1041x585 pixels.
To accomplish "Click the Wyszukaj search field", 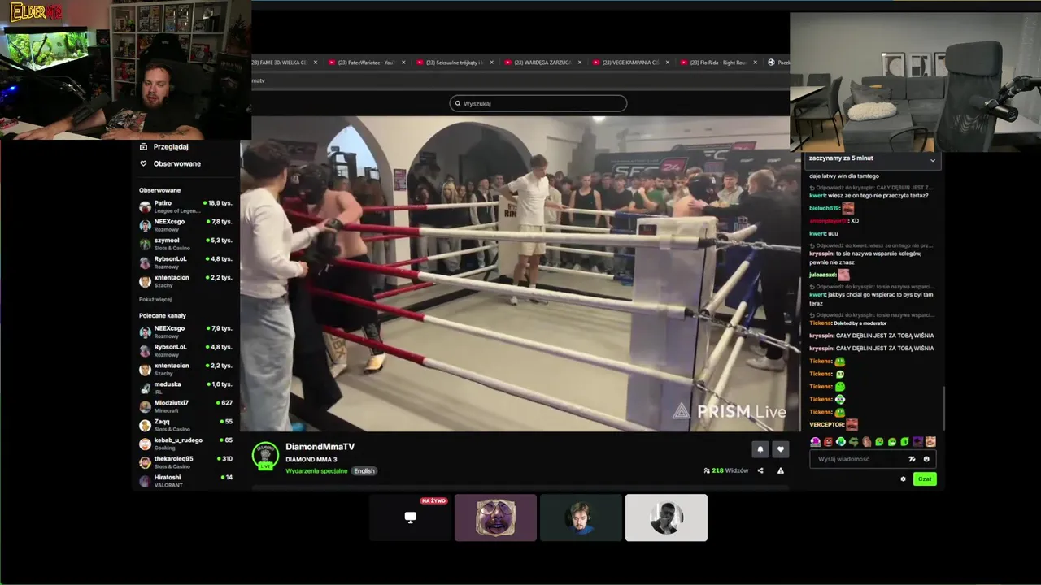I will 538,103.
